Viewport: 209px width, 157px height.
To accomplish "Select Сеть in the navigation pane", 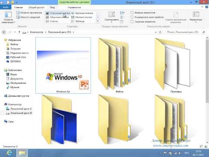I will tap(11, 122).
